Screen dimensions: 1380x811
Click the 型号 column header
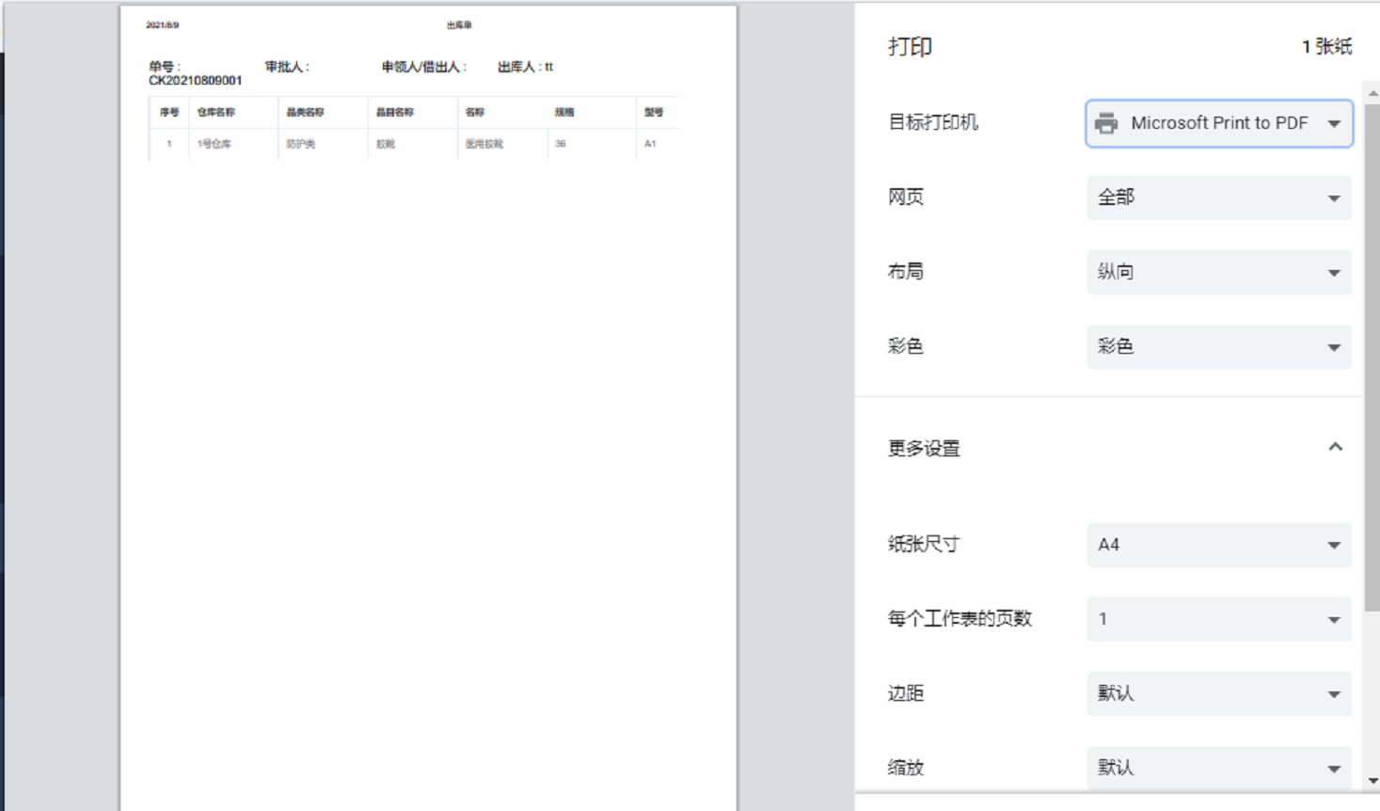[x=654, y=112]
